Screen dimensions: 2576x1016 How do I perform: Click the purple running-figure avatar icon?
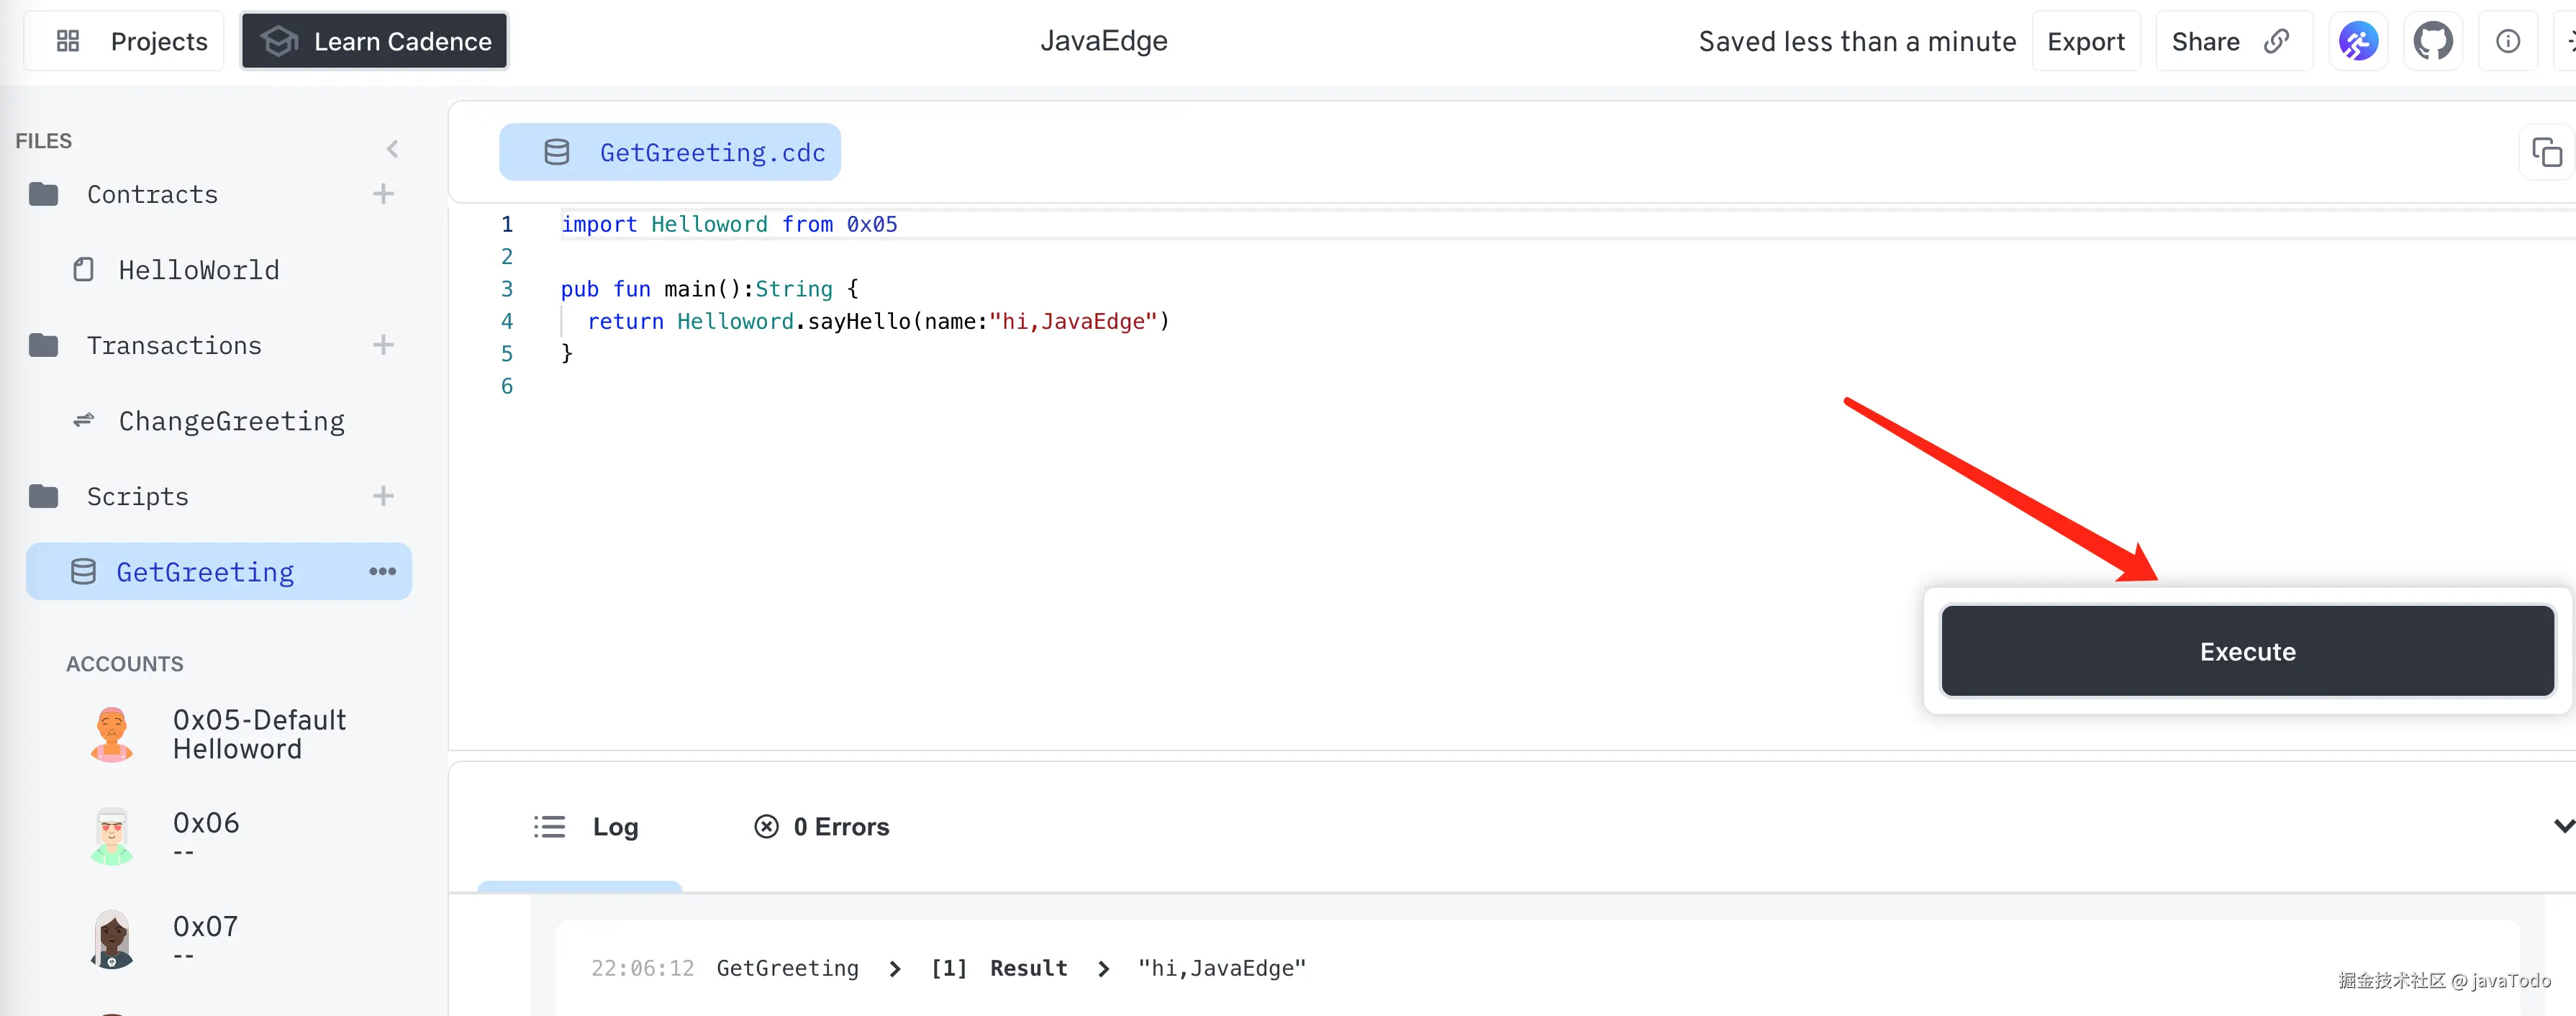2357,41
